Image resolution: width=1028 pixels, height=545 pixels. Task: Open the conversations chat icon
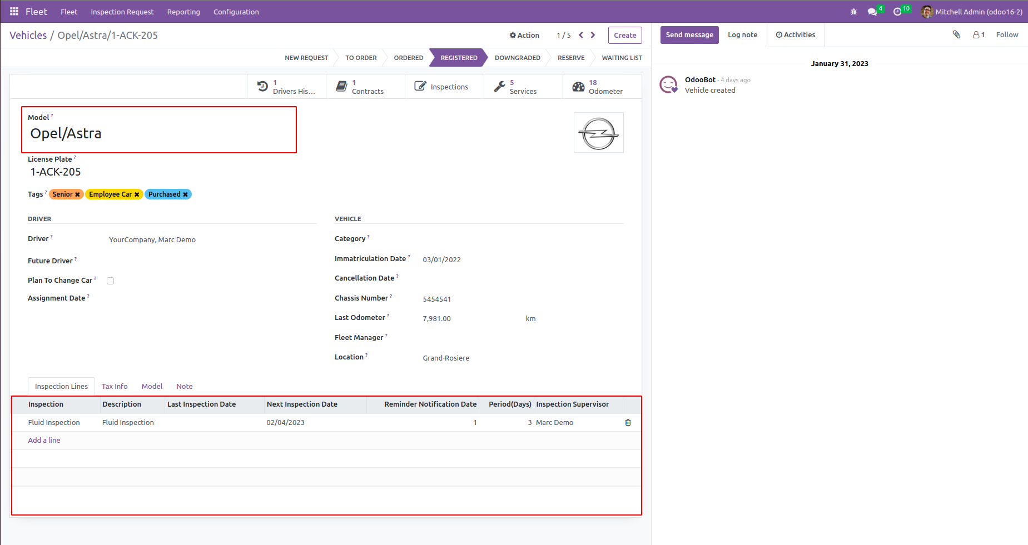coord(872,12)
